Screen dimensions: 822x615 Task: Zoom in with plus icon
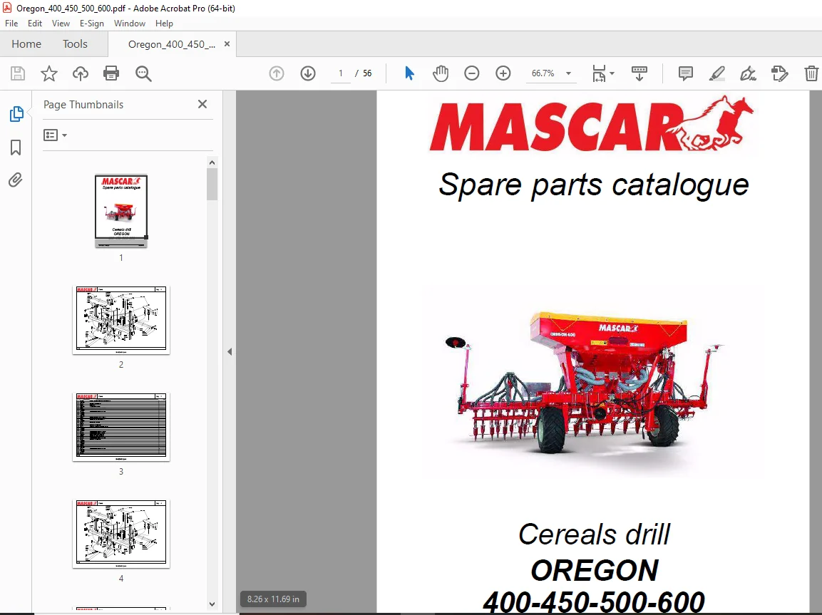point(503,73)
